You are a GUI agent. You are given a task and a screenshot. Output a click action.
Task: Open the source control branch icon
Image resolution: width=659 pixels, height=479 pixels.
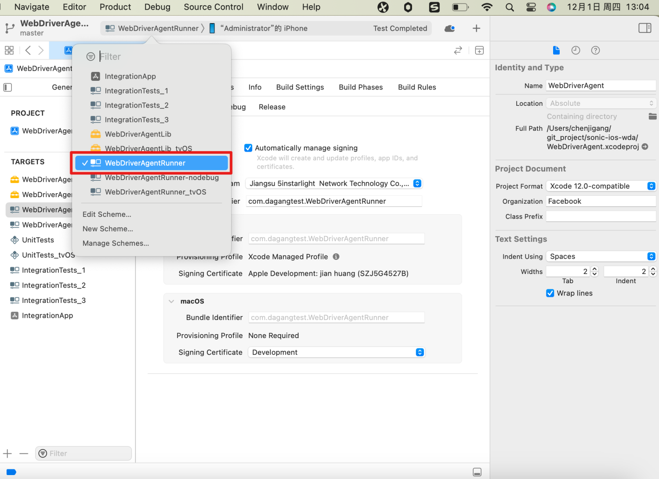click(x=10, y=29)
